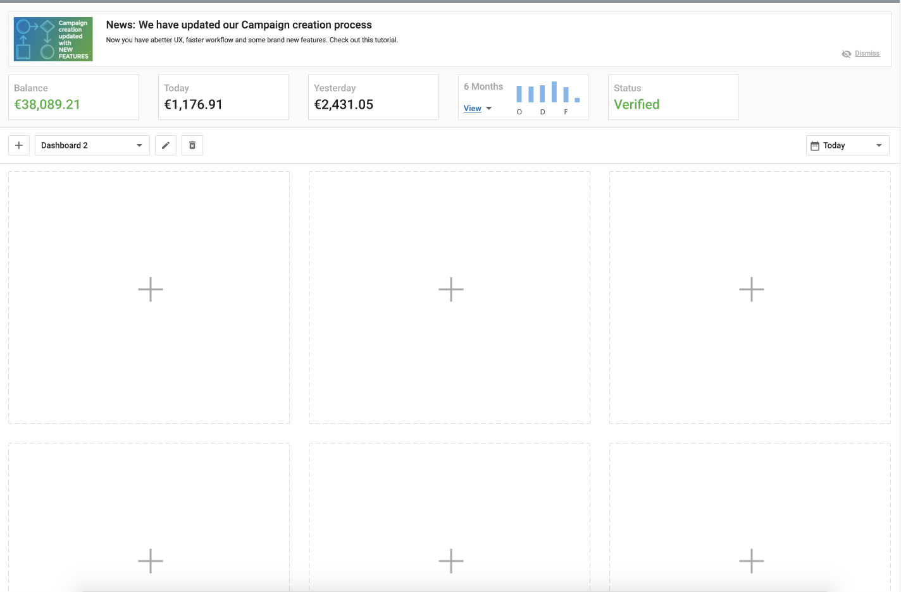Click the arrow next to View link
Image resolution: width=901 pixels, height=592 pixels.
point(489,109)
